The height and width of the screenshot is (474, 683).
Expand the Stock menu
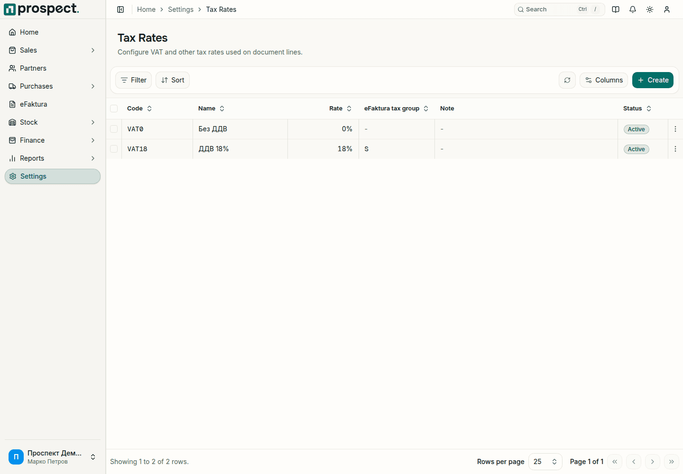pos(53,122)
